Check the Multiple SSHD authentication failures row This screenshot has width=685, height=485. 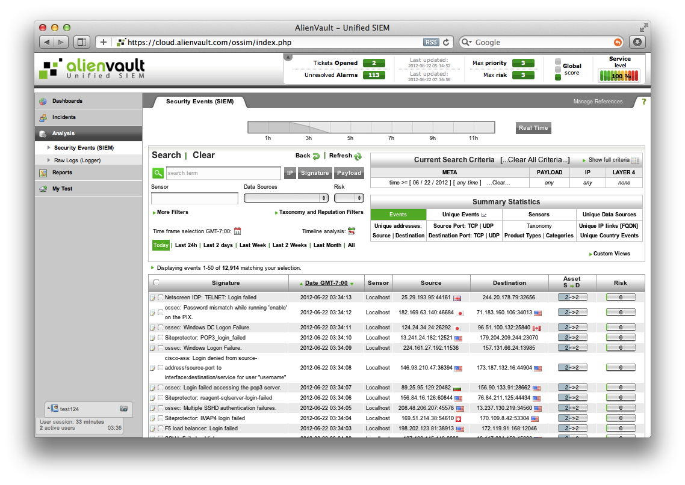160,408
